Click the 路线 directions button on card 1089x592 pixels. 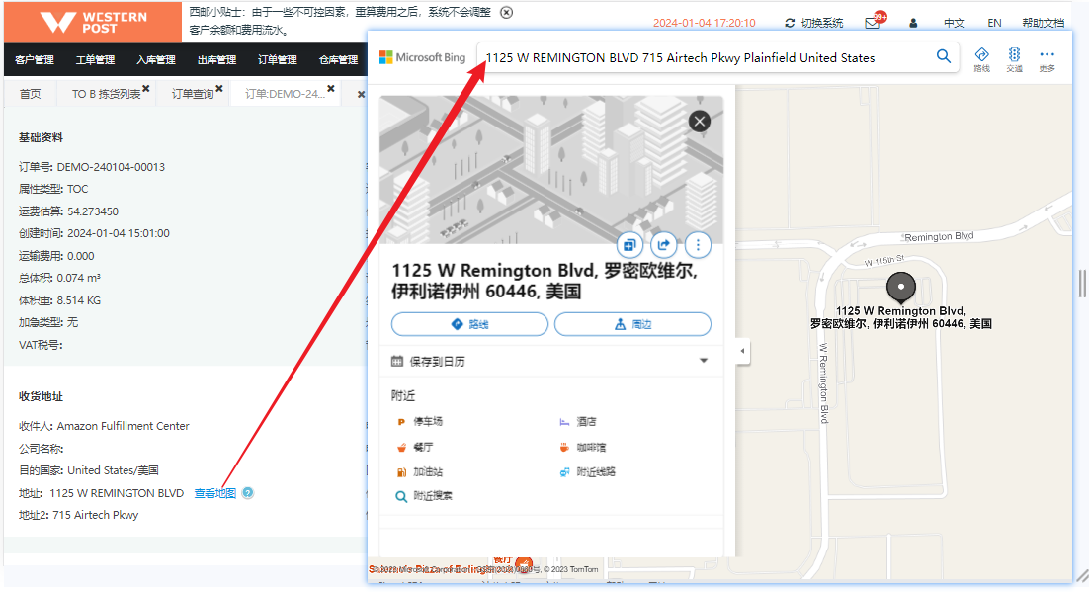click(x=469, y=324)
